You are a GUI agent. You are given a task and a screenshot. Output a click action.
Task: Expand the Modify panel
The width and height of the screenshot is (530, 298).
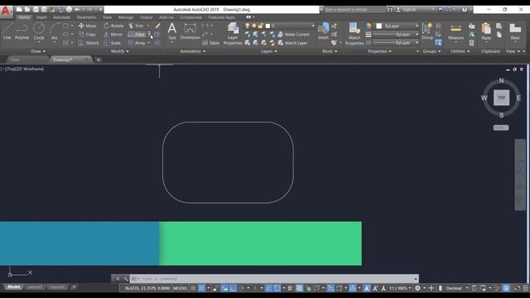tap(119, 51)
